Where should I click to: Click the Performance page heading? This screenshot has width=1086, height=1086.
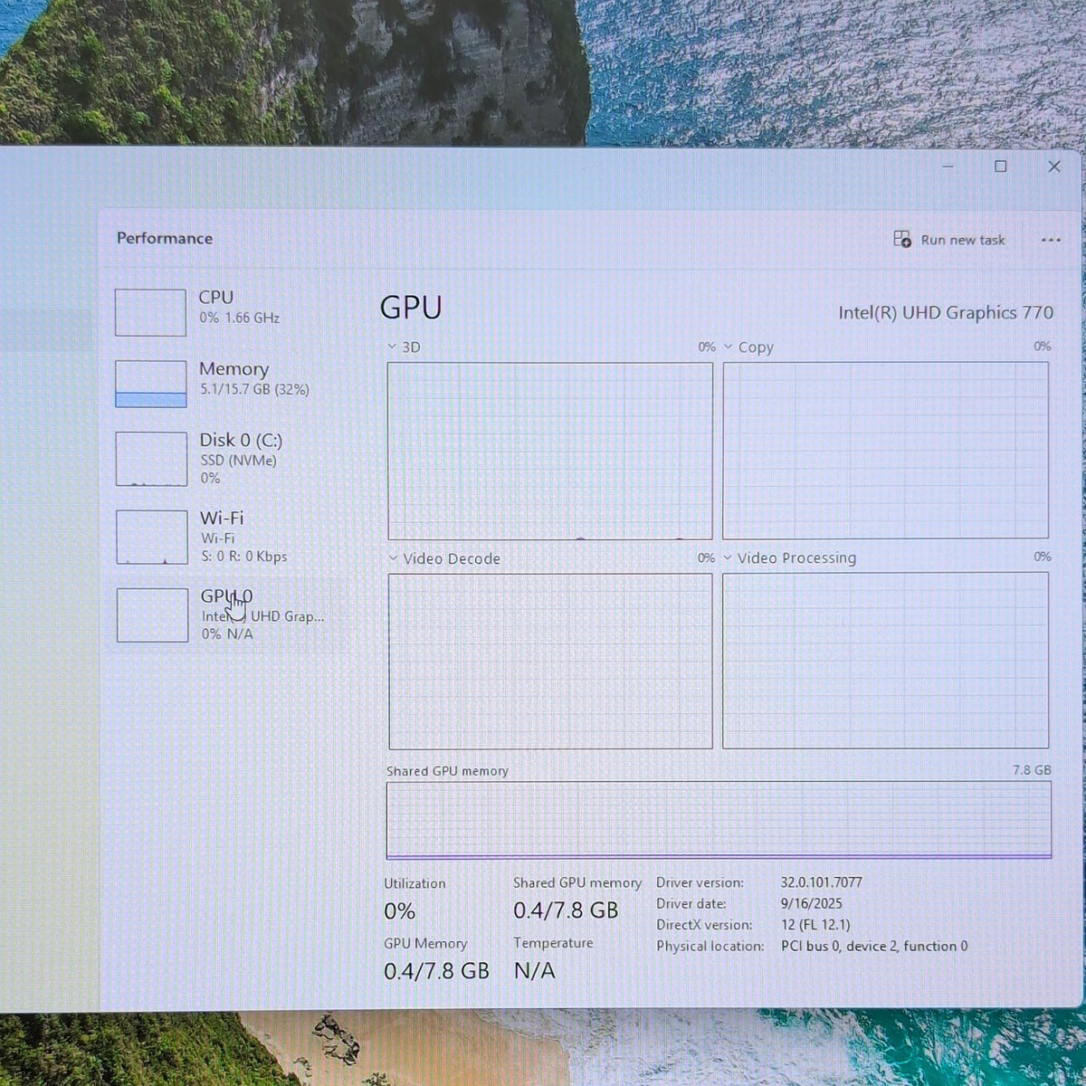[165, 238]
